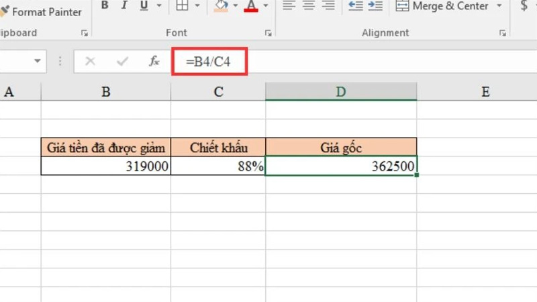Center text horizontally
537x302 pixels.
(309, 5)
